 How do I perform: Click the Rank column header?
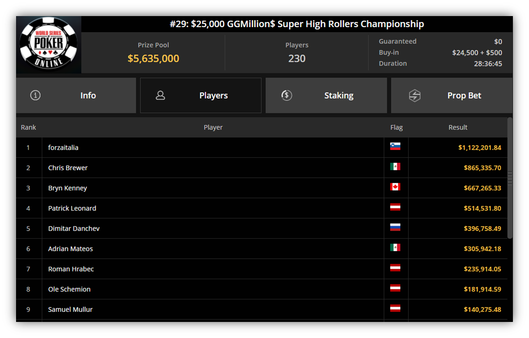(28, 127)
